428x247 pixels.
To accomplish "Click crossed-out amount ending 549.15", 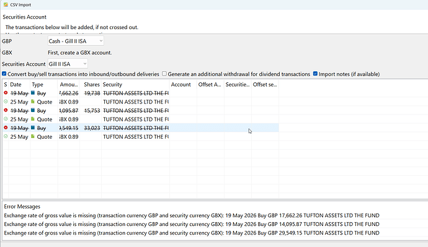I will 69,128.
